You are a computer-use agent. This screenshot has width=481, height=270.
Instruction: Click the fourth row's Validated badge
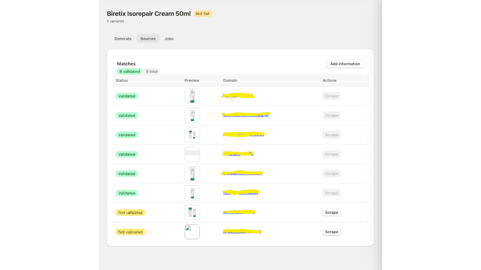[127, 154]
